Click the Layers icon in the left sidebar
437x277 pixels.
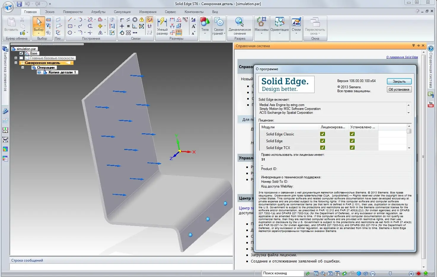pyautogui.click(x=5, y=121)
